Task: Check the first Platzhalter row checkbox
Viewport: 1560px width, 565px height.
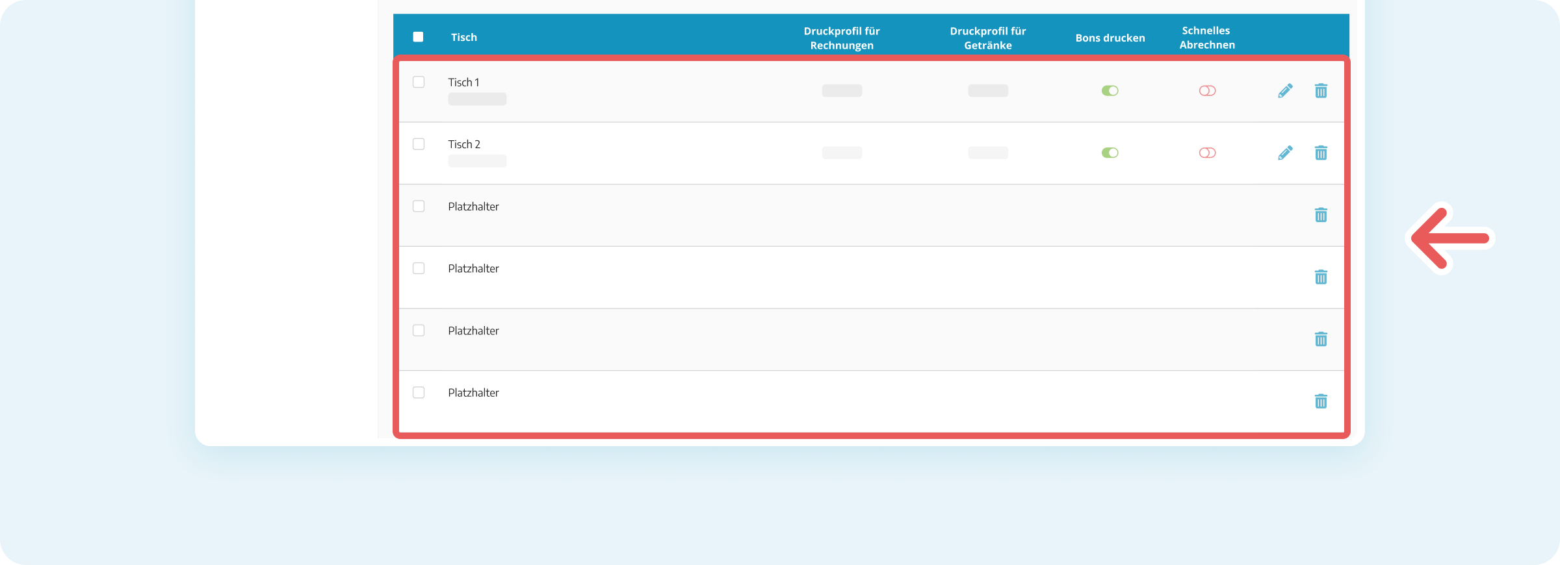Action: point(419,206)
